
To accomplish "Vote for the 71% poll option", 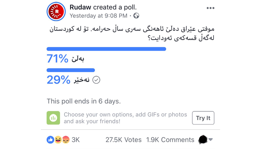I will [66, 59].
